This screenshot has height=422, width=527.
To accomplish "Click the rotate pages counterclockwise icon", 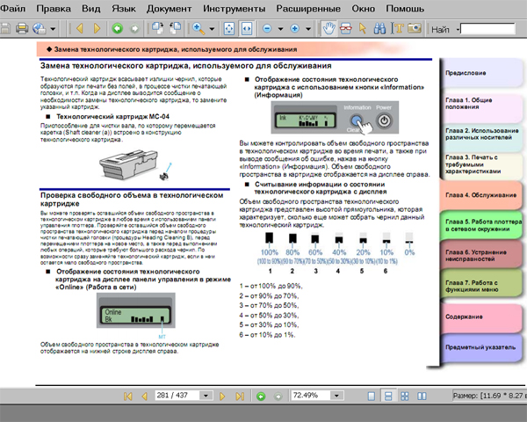I will coord(175,29).
